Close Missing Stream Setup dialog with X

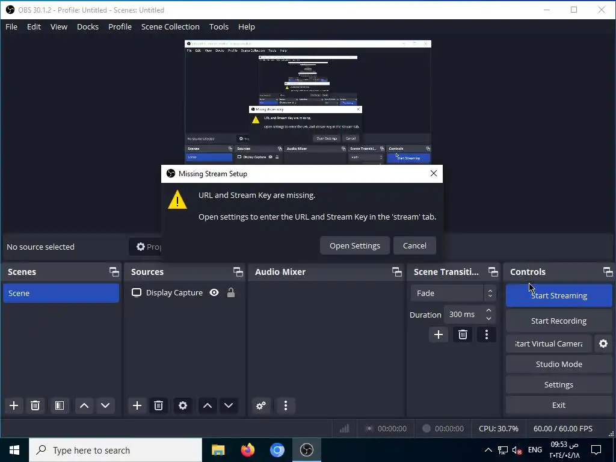pyautogui.click(x=433, y=174)
